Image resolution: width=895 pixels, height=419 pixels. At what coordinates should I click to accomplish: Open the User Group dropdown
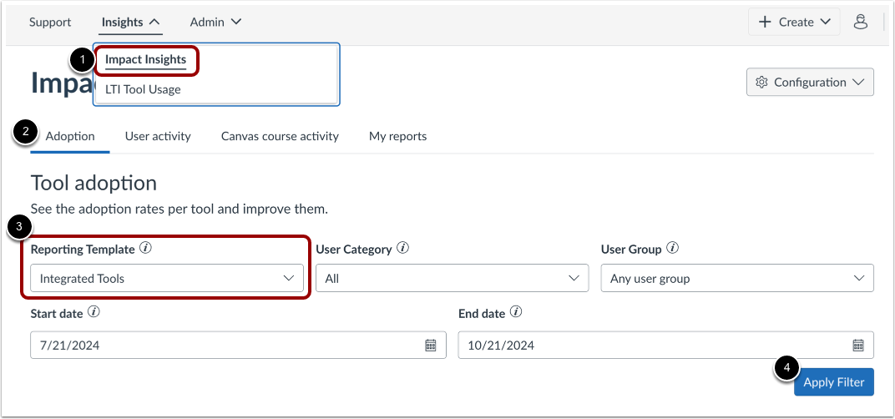coord(737,279)
